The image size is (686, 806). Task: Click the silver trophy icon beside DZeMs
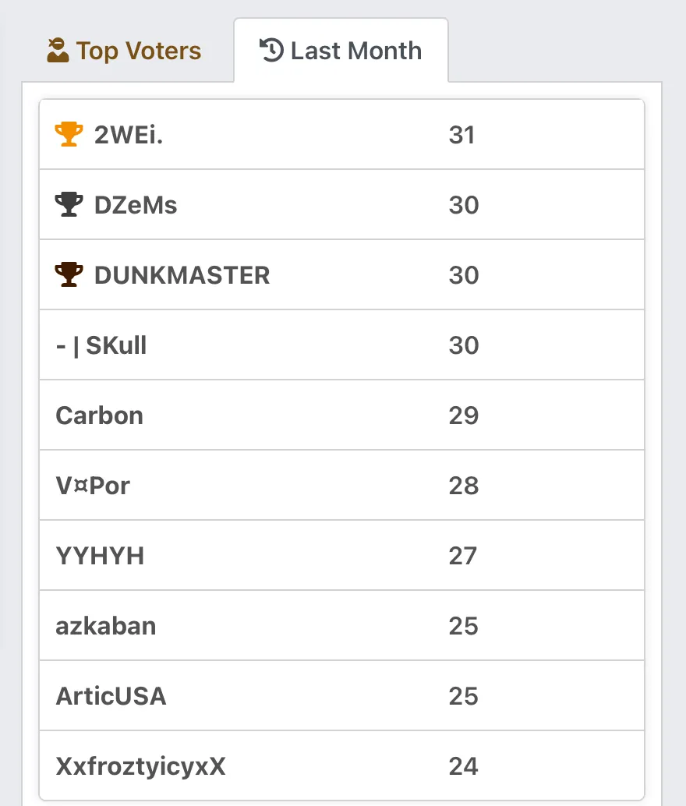point(69,204)
